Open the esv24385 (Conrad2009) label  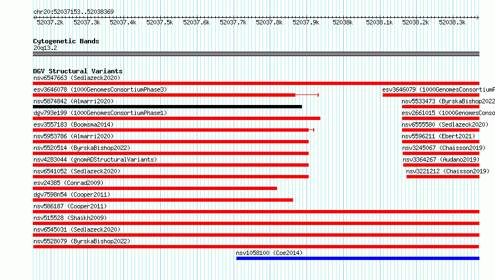(x=68, y=183)
